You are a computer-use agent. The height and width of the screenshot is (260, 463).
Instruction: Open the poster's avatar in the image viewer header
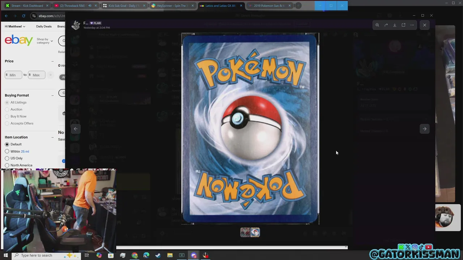point(76,25)
